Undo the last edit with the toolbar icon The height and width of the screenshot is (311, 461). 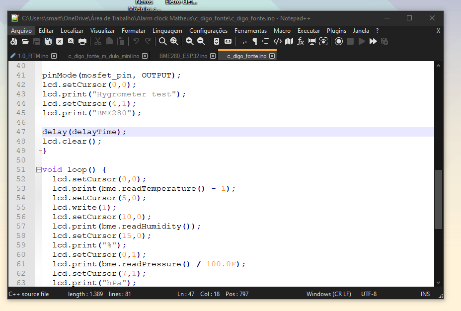click(x=136, y=41)
